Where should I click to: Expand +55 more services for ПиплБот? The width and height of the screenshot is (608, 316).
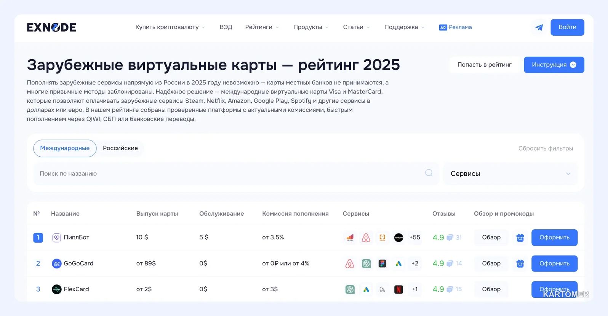coord(415,237)
